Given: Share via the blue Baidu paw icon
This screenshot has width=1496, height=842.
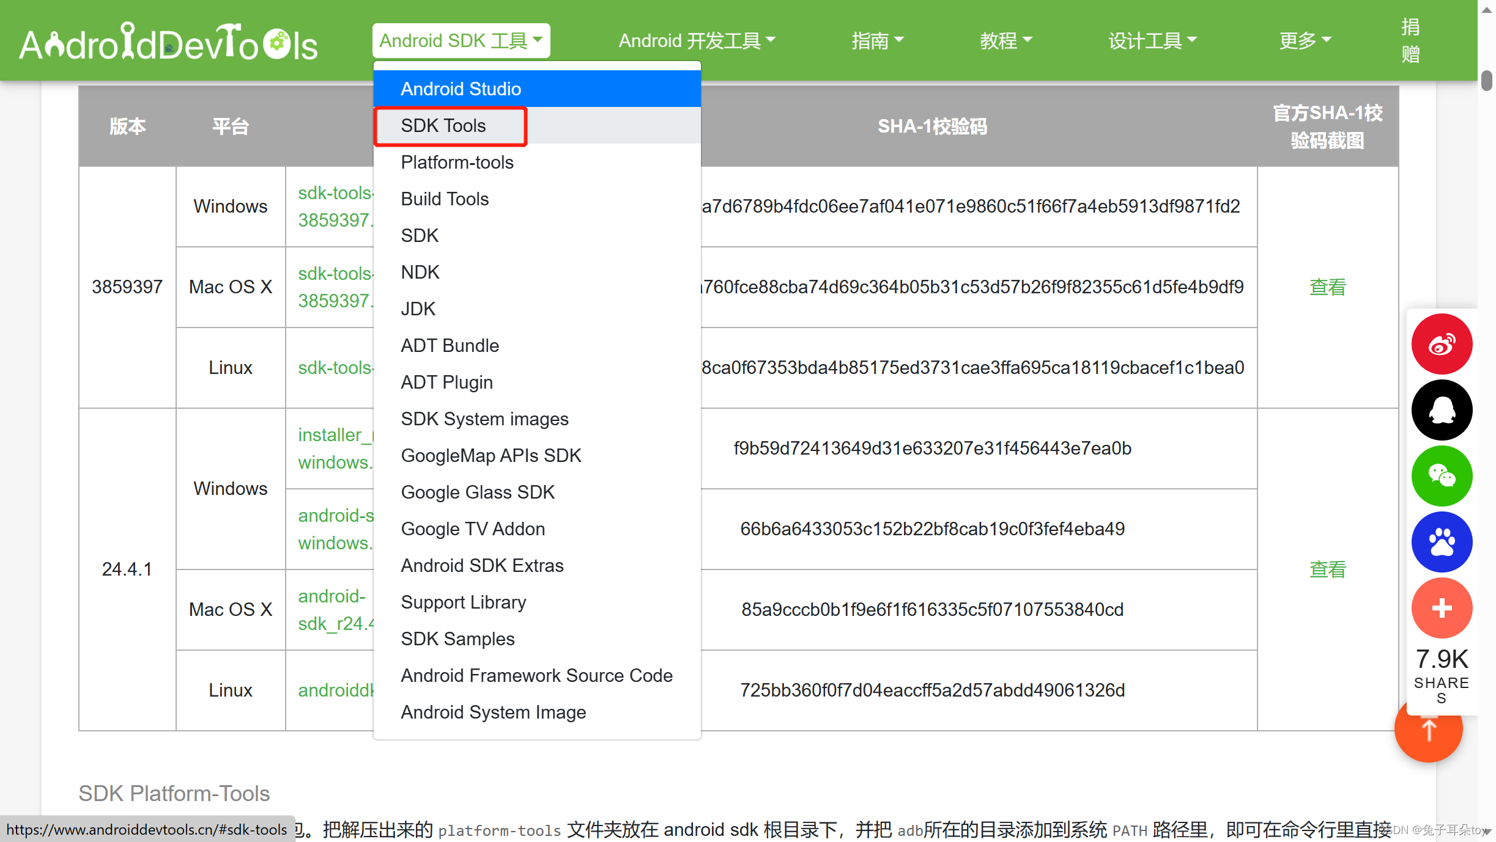Looking at the screenshot, I should 1442,542.
